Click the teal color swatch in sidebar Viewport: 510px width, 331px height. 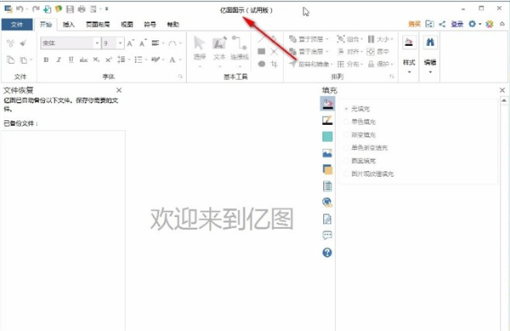[327, 137]
